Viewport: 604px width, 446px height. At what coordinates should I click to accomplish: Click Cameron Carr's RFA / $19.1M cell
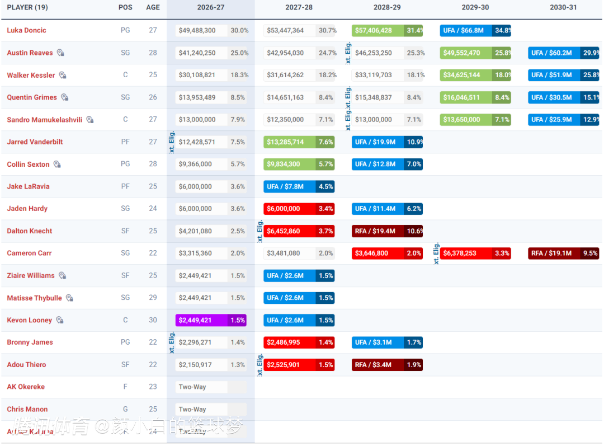tap(564, 253)
